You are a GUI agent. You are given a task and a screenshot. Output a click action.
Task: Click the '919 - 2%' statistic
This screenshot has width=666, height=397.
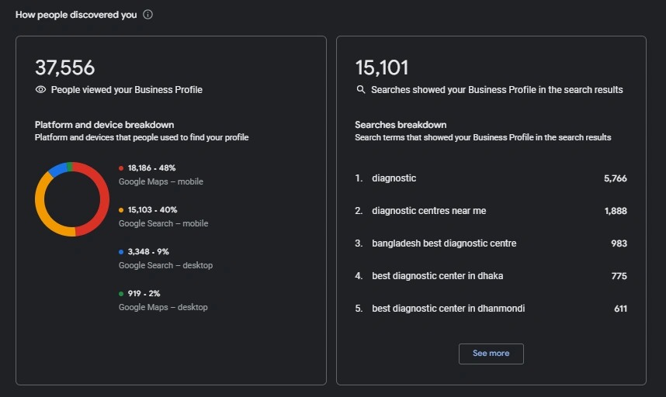pos(144,294)
